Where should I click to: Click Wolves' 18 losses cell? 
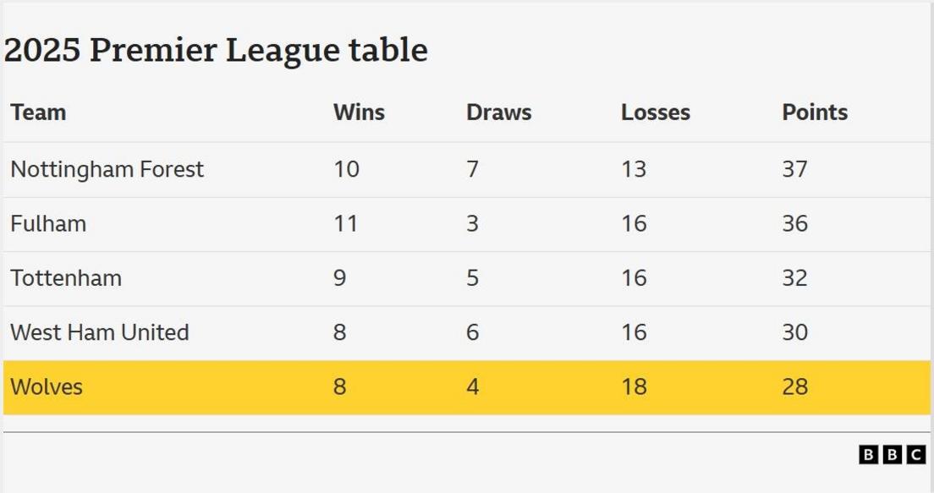[x=634, y=387]
